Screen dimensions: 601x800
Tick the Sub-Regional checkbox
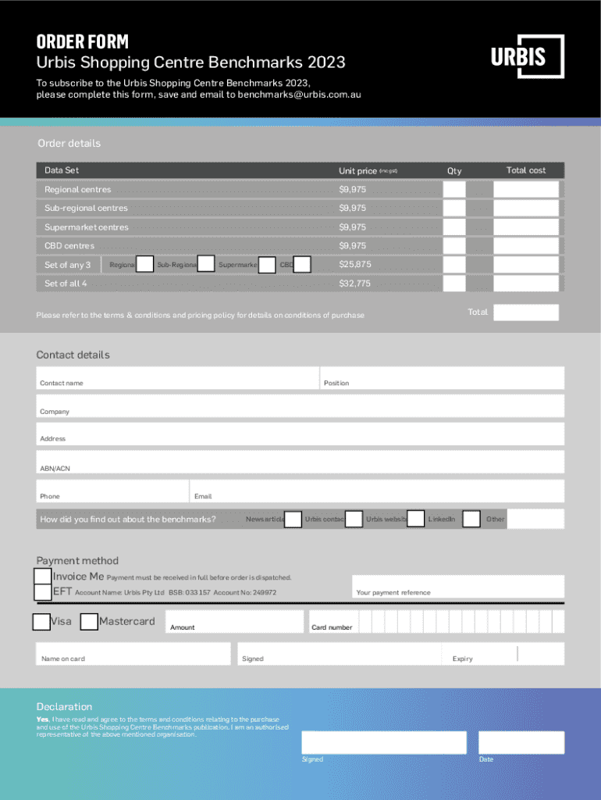coord(206,264)
